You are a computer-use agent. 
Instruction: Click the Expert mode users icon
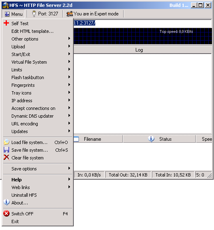[x=69, y=14]
